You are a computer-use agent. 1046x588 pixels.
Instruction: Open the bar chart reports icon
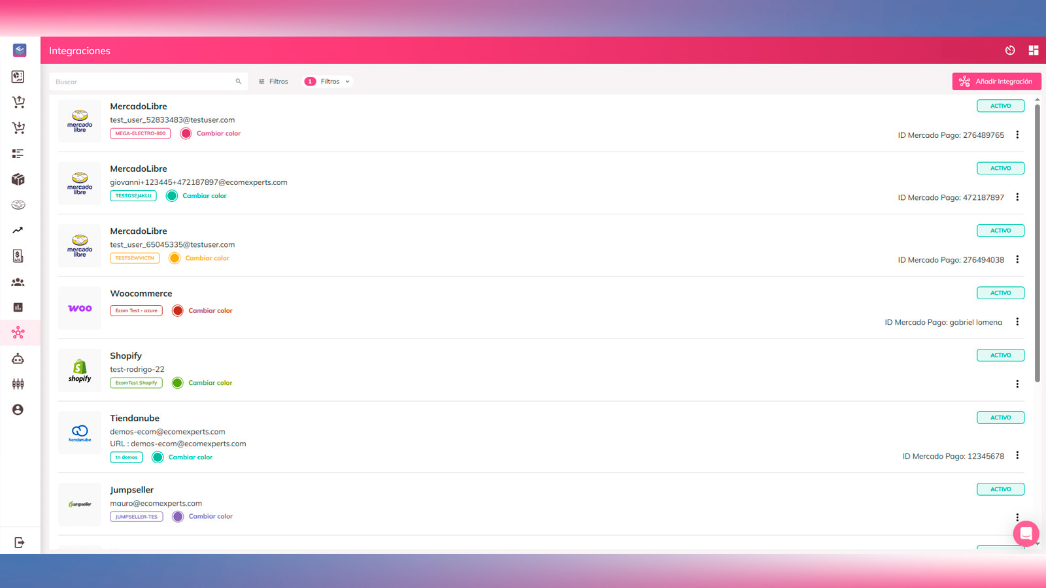pyautogui.click(x=18, y=307)
